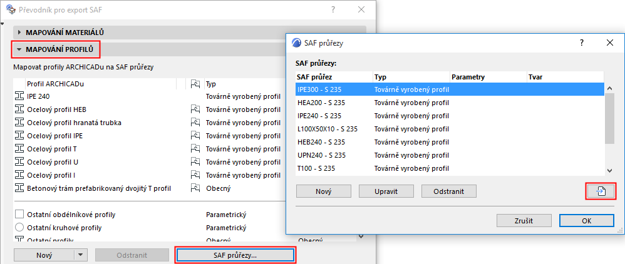Viewport: 625px width, 264px height.
Task: Select the IPE300 - S 235 row
Action: (450, 89)
